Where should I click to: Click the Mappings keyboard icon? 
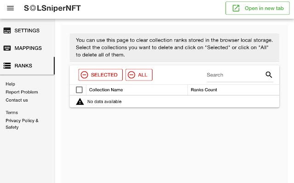coord(7,48)
